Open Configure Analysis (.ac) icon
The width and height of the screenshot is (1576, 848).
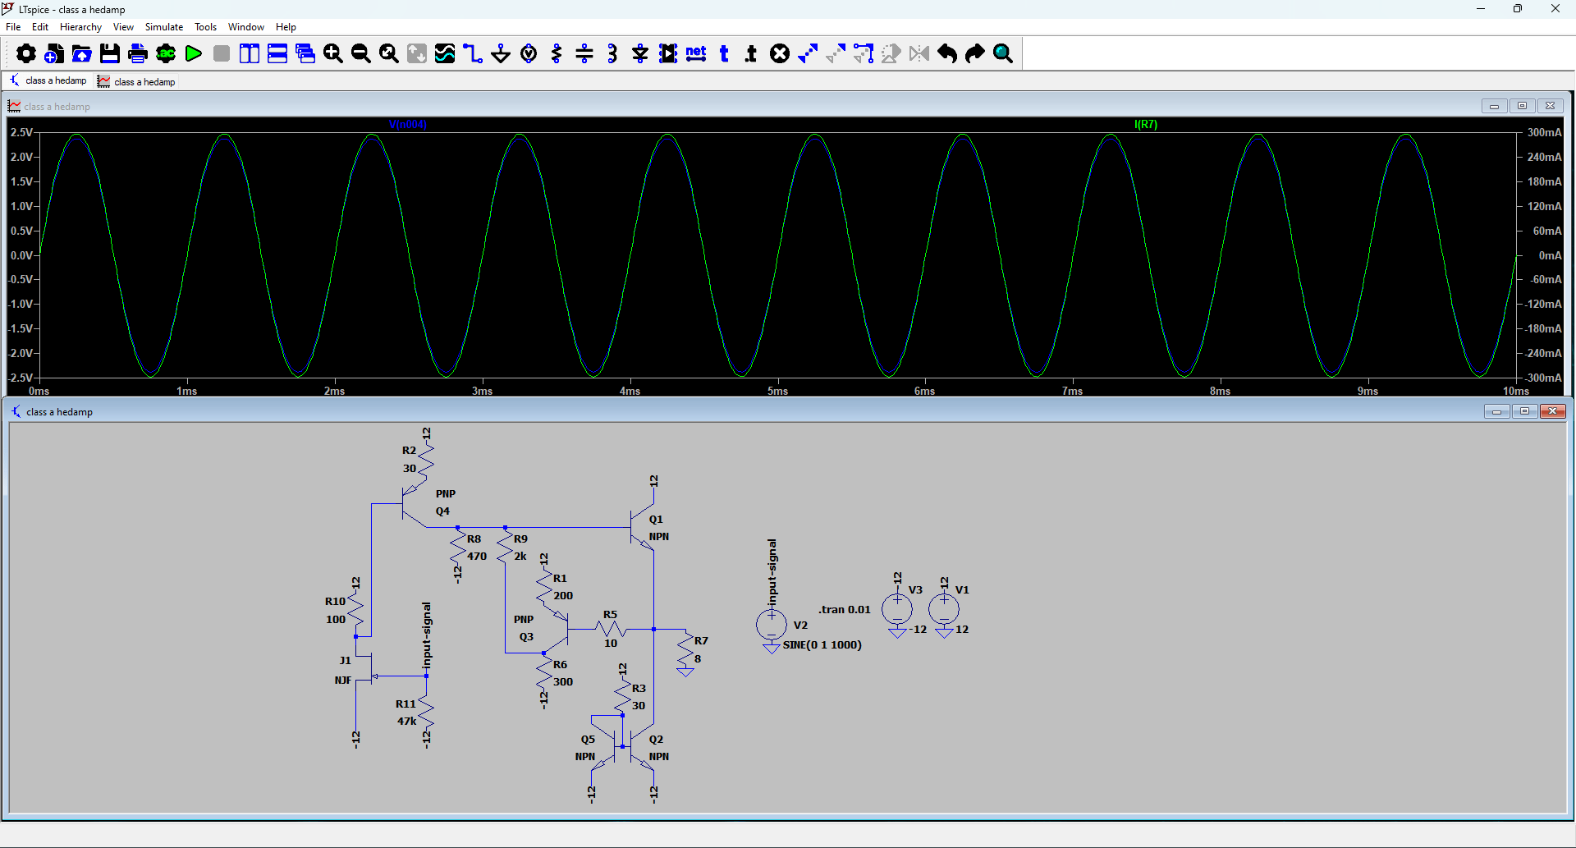pos(166,54)
